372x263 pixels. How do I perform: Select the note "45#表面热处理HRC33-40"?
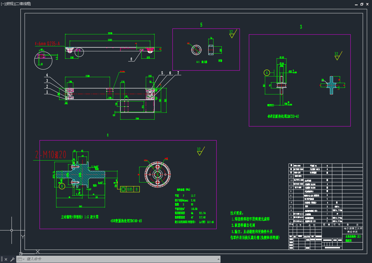[283, 116]
